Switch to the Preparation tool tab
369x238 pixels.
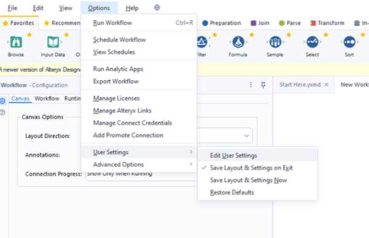pos(222,23)
